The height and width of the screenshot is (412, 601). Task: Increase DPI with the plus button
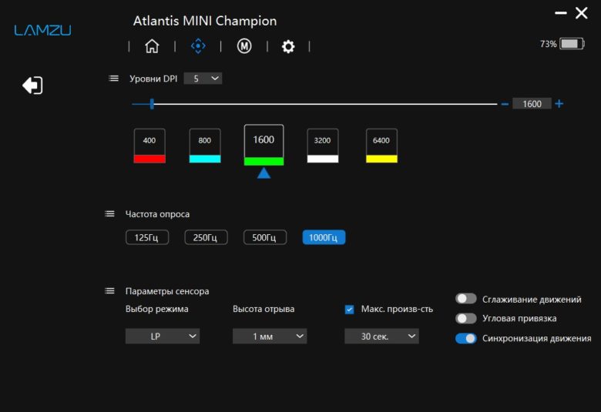pos(559,104)
